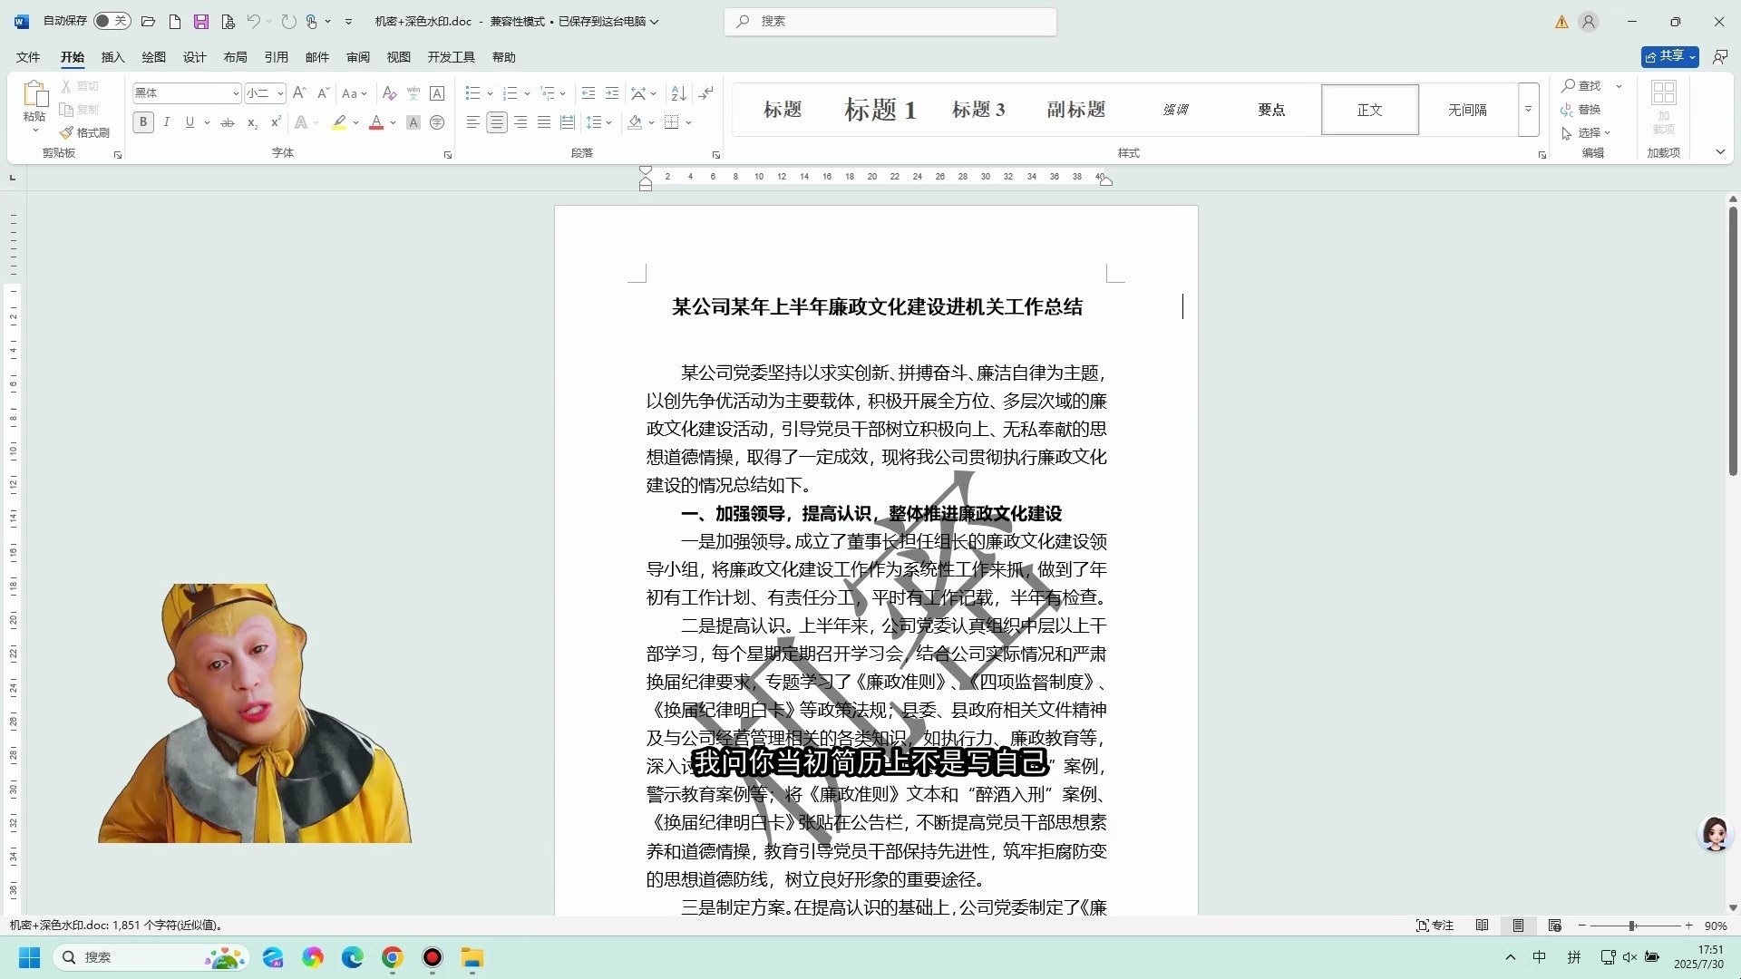This screenshot has height=979, width=1741.
Task: Switch to the 插入 ribbon tab
Action: click(112, 56)
